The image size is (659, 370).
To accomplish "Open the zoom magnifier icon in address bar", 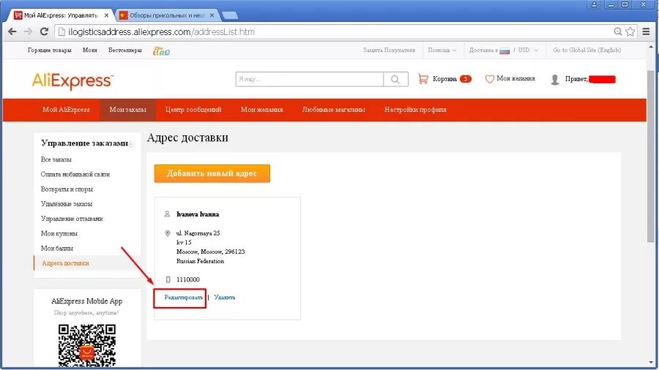I will [x=617, y=31].
